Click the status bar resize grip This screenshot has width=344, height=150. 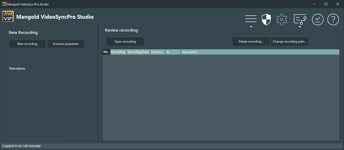[x=340, y=146]
